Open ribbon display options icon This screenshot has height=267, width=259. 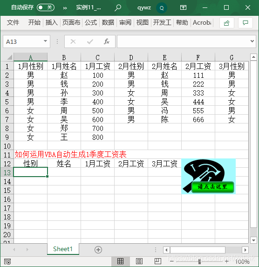click(x=183, y=7)
